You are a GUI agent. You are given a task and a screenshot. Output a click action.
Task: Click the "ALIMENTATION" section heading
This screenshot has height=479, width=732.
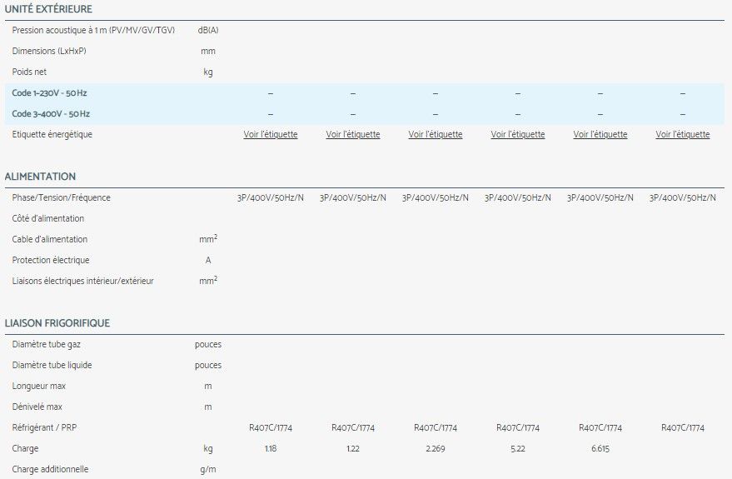tap(40, 177)
